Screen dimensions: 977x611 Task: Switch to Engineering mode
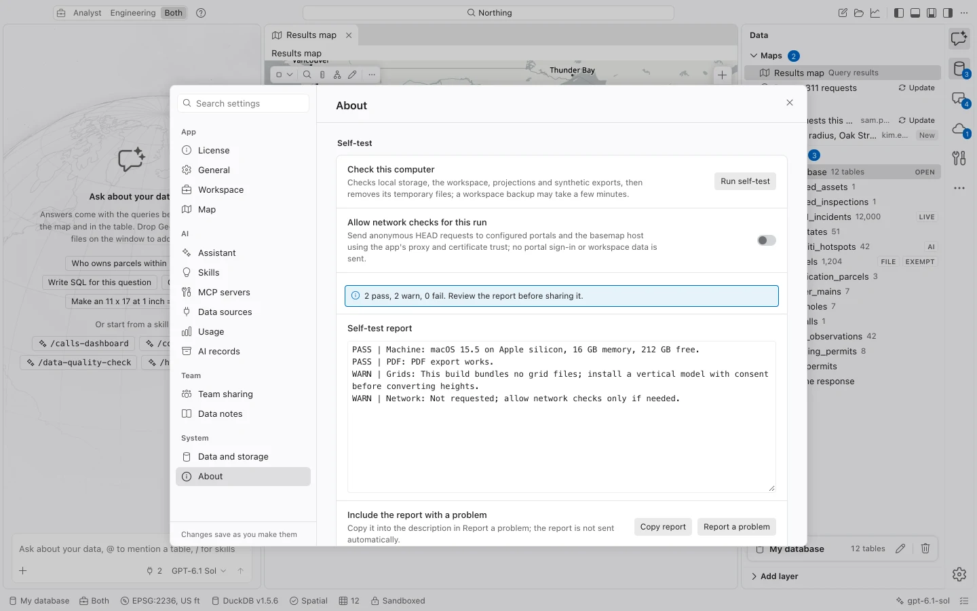pos(133,13)
